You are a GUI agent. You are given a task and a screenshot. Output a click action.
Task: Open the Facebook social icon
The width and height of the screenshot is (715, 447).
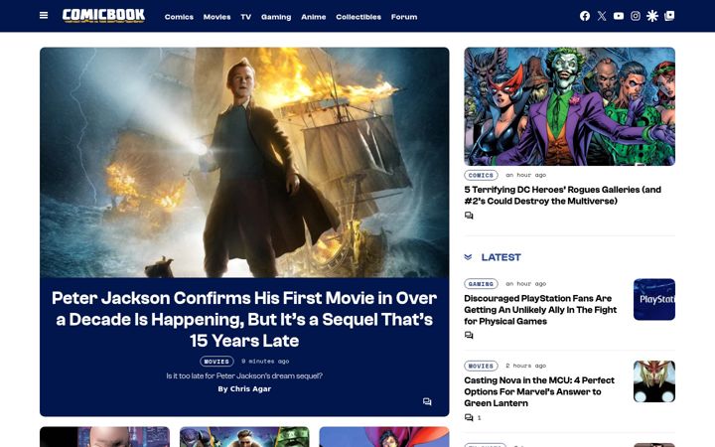585,16
